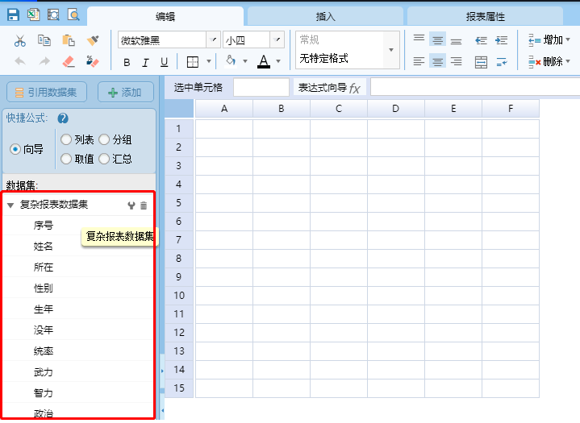580x423 pixels.
Task: Open the border style dropdown arrow
Action: click(x=209, y=62)
